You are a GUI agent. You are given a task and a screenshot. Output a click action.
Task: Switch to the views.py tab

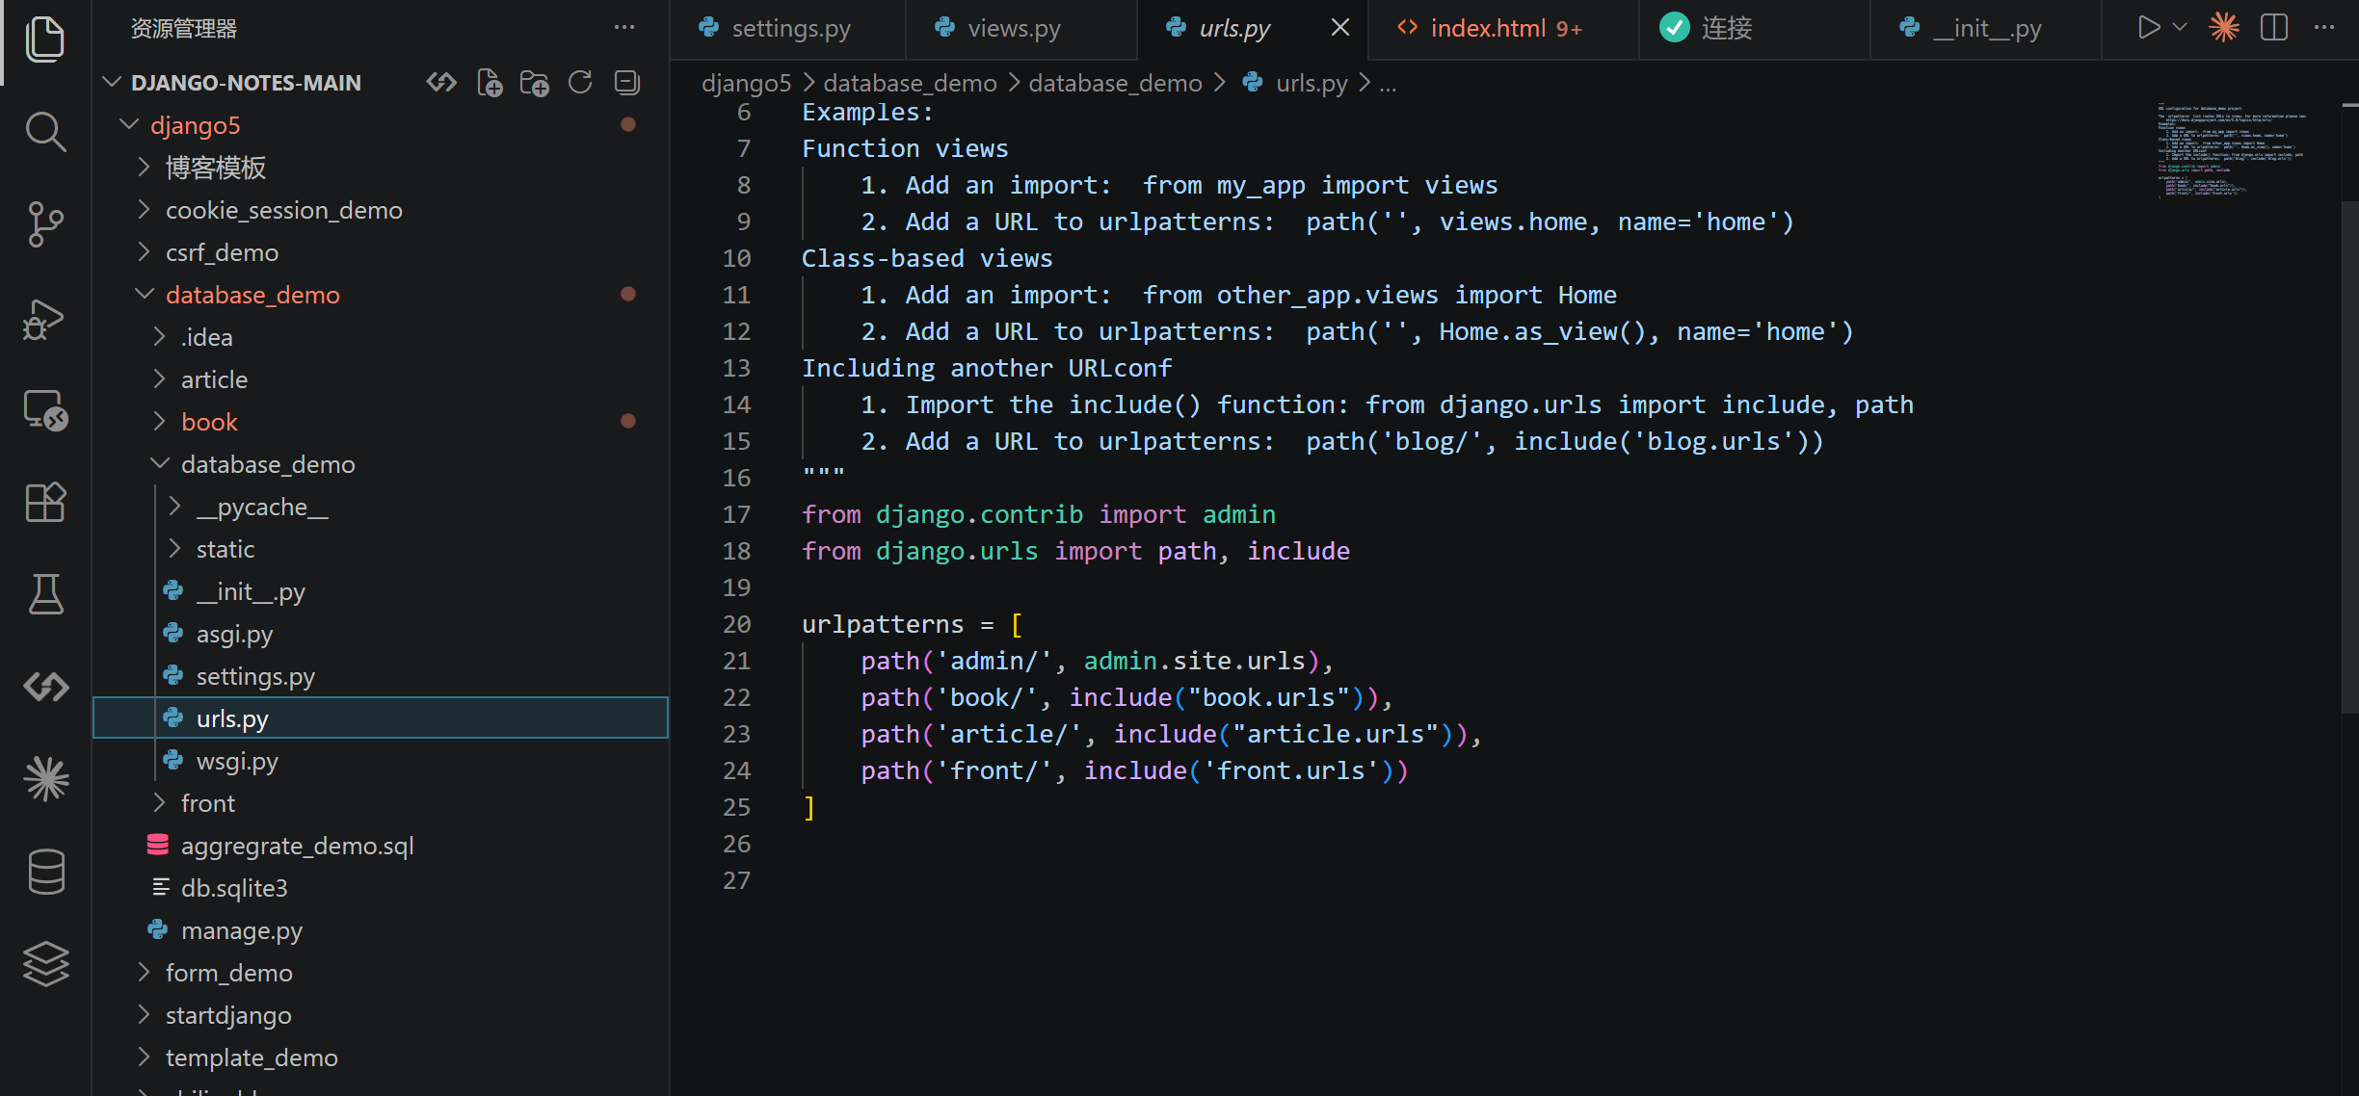coord(1012,28)
